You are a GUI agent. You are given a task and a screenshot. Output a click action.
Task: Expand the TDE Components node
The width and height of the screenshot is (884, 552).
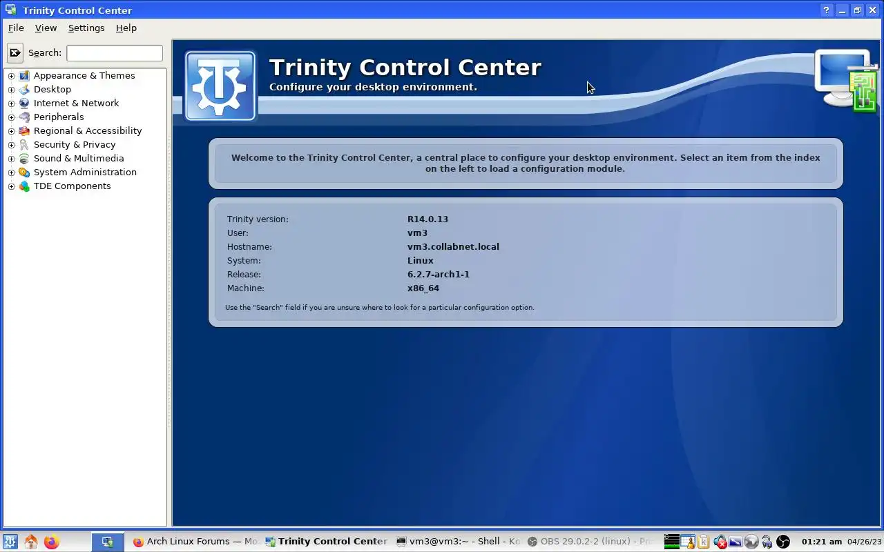[x=11, y=186]
